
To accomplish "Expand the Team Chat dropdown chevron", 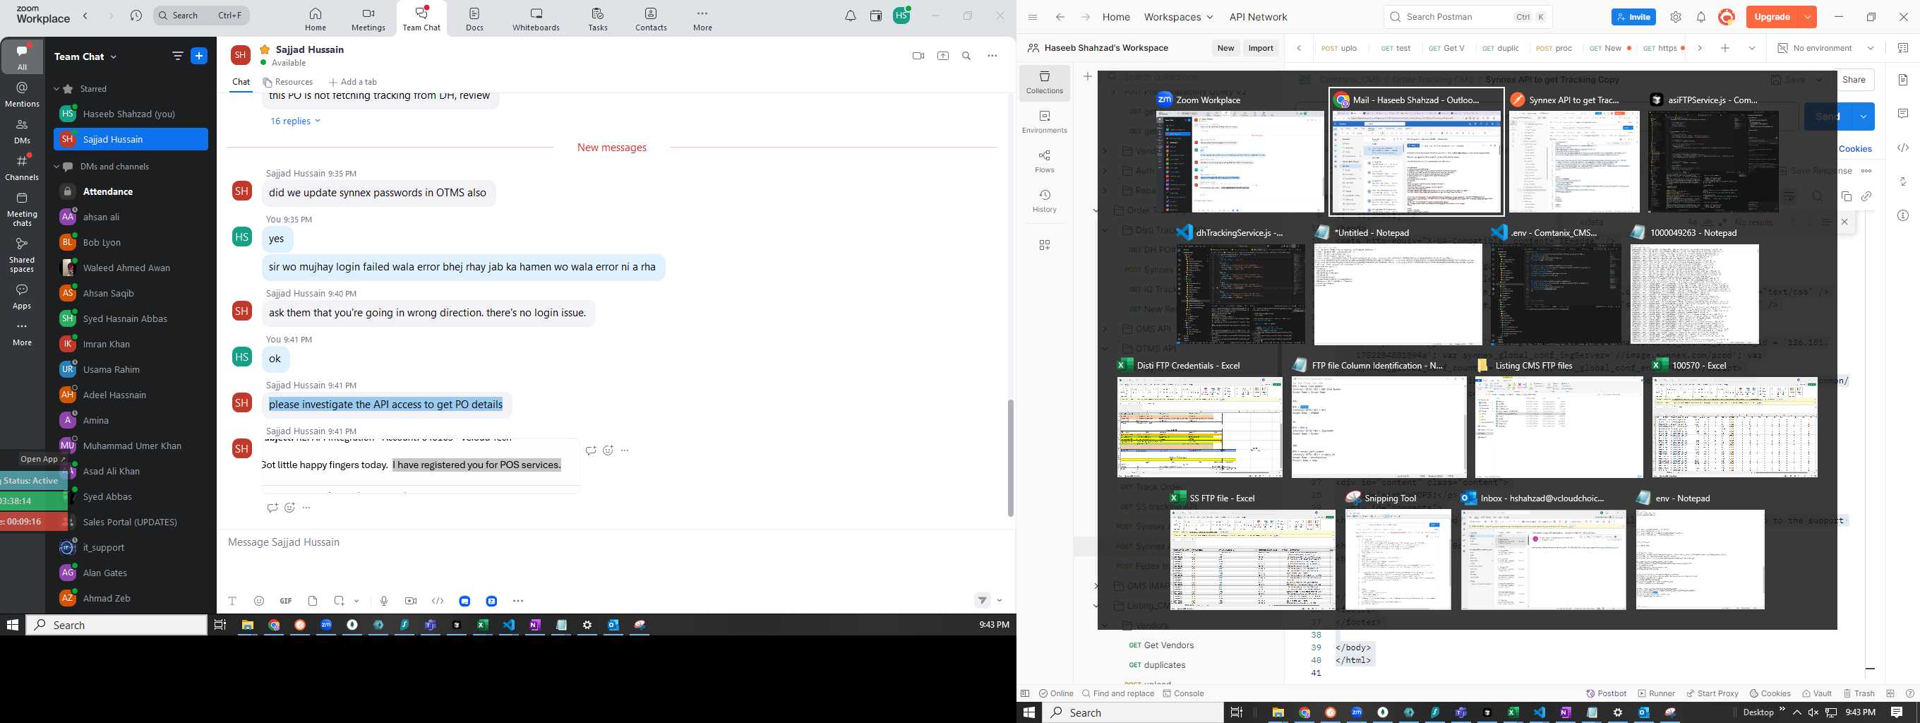I will click(x=114, y=56).
